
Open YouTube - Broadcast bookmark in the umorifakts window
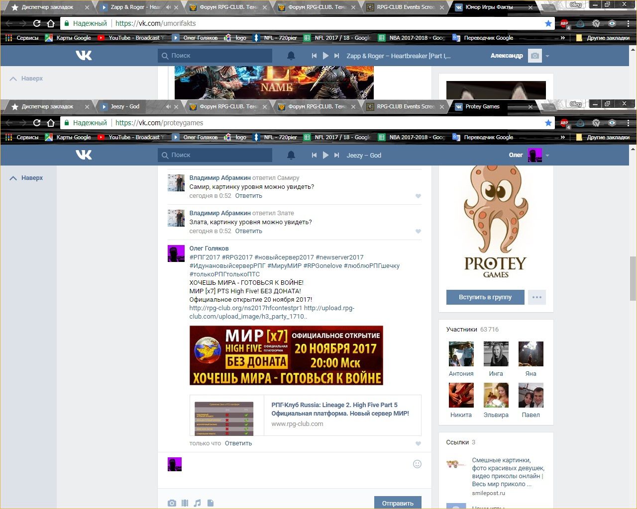point(130,38)
